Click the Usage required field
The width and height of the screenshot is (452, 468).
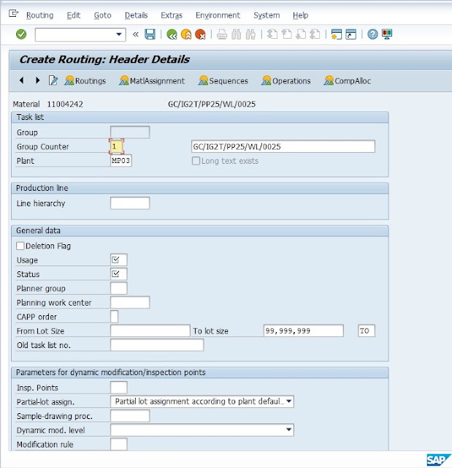118,260
